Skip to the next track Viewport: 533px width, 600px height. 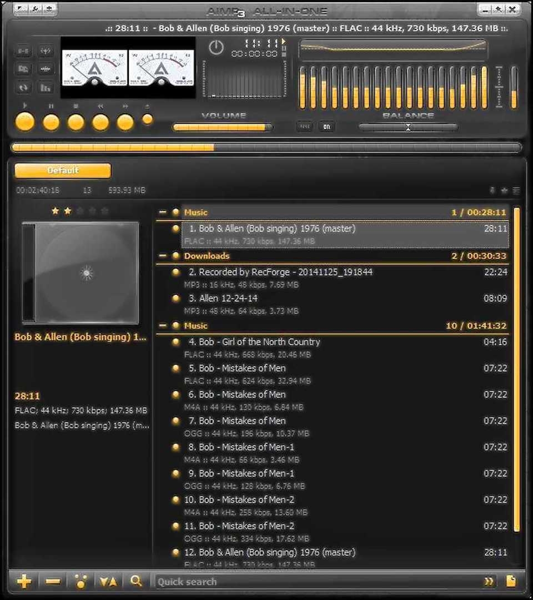pyautogui.click(x=125, y=123)
